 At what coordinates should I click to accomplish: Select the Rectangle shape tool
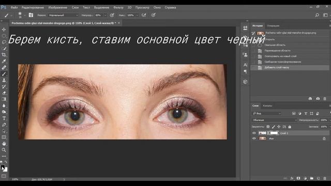click(4, 137)
